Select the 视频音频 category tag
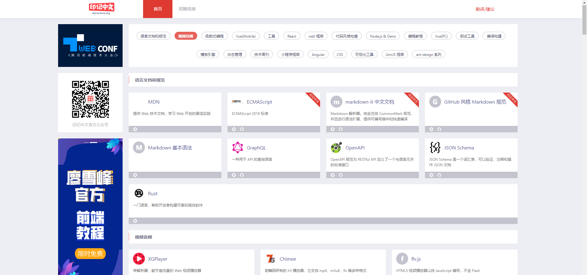This screenshot has width=587, height=275. 186,36
